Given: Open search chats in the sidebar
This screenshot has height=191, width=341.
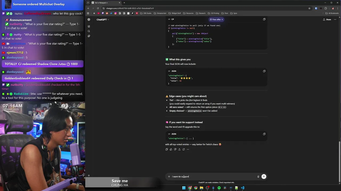Looking at the screenshot, I should [x=89, y=31].
